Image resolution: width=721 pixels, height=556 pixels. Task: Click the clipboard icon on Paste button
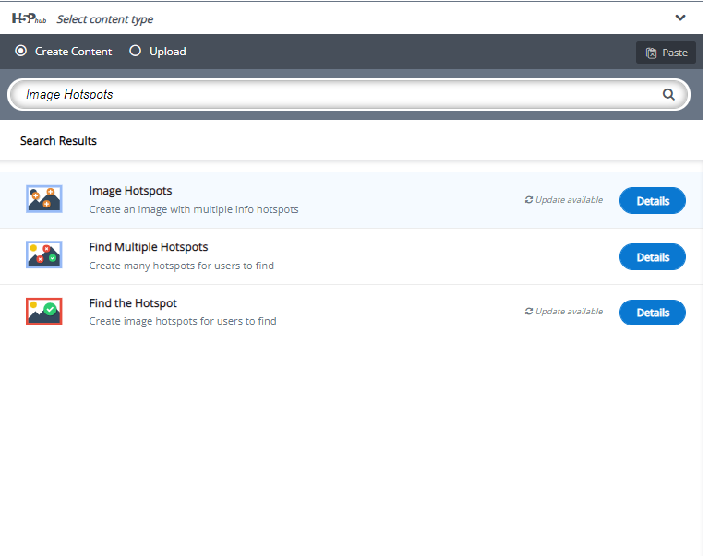click(651, 53)
